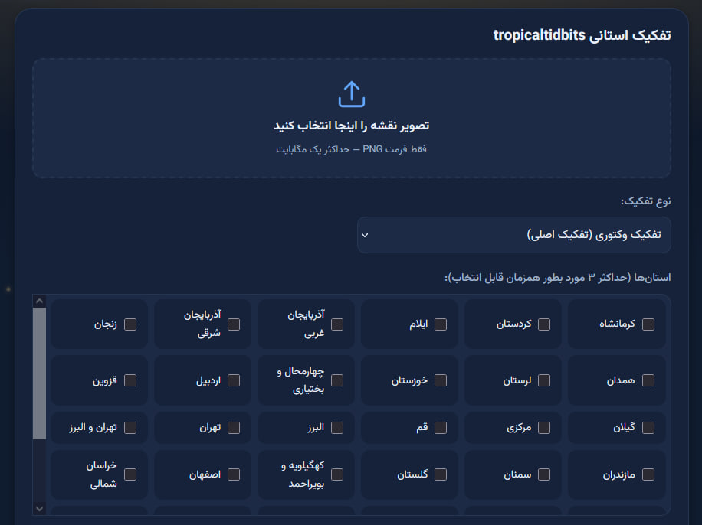702x525 pixels.
Task: Select the گیلان checkbox
Action: (648, 428)
